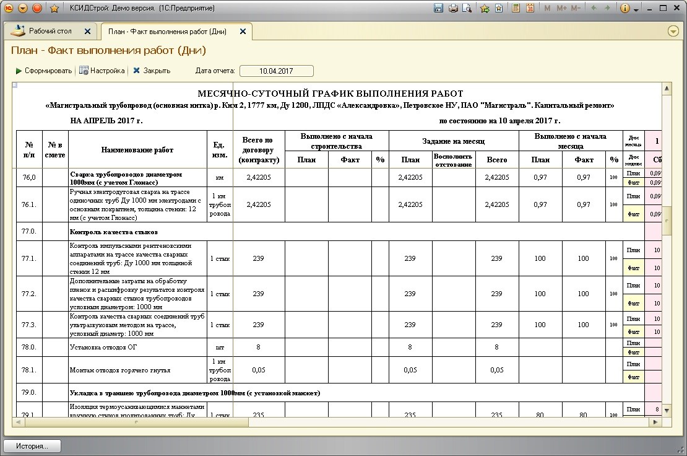Select row number 76,0 cell

pyautogui.click(x=29, y=178)
